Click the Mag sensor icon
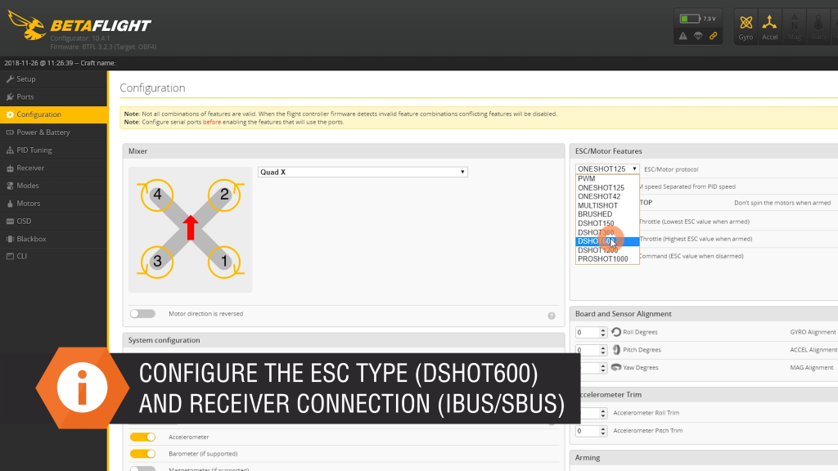The image size is (838, 471). [794, 27]
